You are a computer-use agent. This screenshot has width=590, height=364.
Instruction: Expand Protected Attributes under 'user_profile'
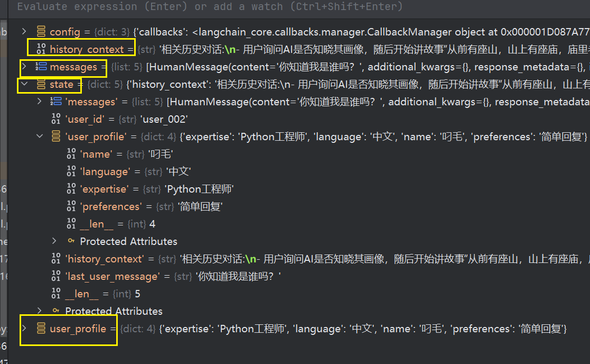(x=54, y=241)
